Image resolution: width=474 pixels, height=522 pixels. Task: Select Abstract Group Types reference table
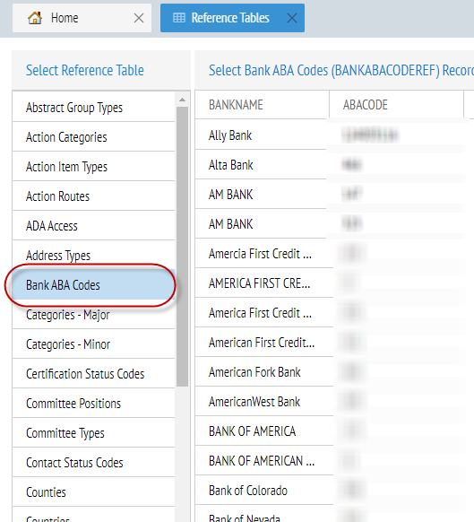coord(93,108)
